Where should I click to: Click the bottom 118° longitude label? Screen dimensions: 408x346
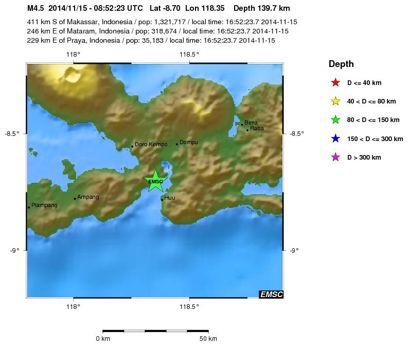click(73, 307)
